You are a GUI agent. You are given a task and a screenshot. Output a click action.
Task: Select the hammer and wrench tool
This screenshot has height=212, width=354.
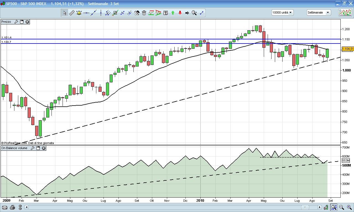(x=137, y=13)
